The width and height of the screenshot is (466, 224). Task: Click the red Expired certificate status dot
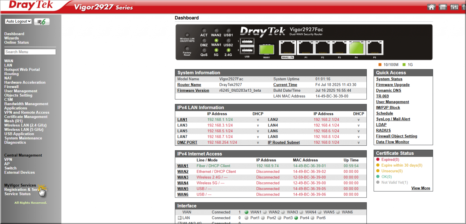click(378, 160)
